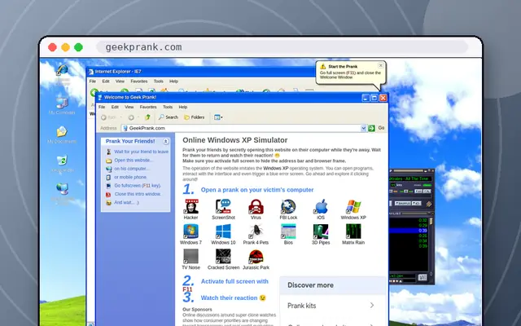
Task: Toggle the Winamp Shuffle button
Action: click(402, 203)
